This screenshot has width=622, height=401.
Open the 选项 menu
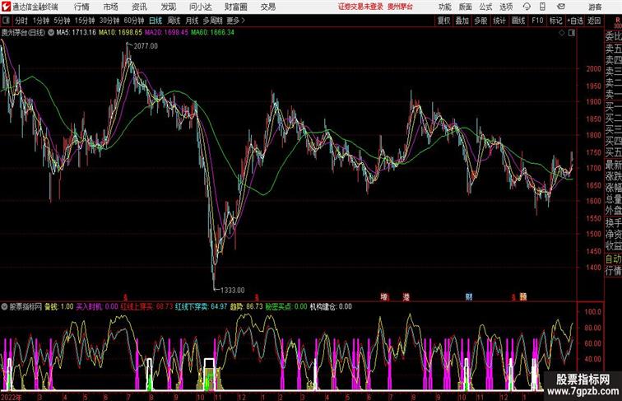pyautogui.click(x=506, y=7)
